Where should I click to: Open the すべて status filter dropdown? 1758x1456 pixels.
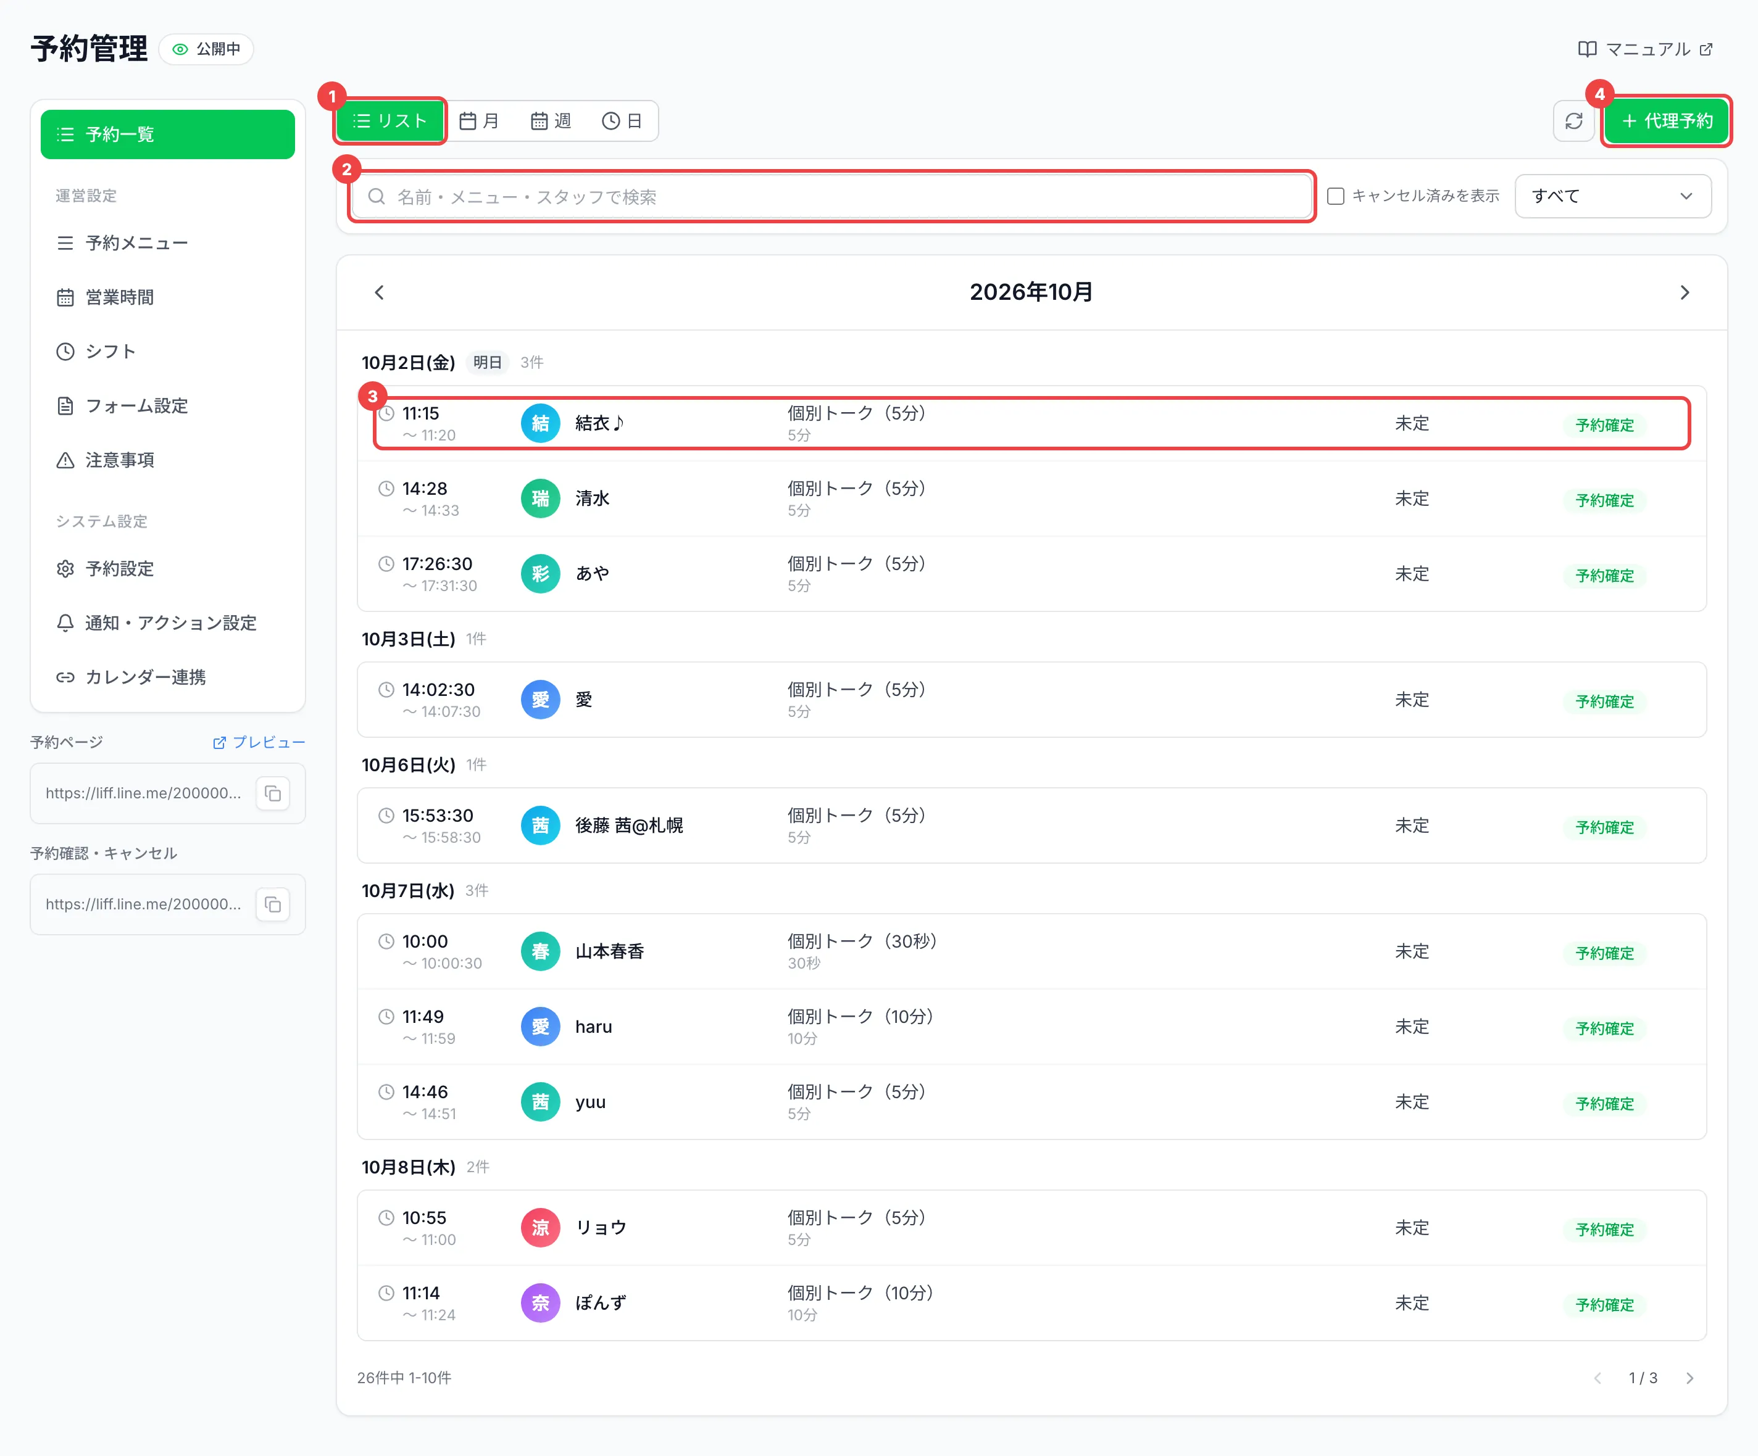1612,196
